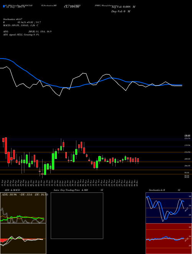Screen dimensions: 192x254
Task: Click the 'Stochastics & R' panel title
Action: [x=157, y=190]
